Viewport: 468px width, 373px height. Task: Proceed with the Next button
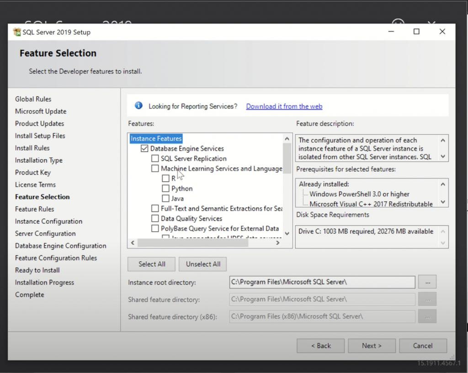point(372,346)
